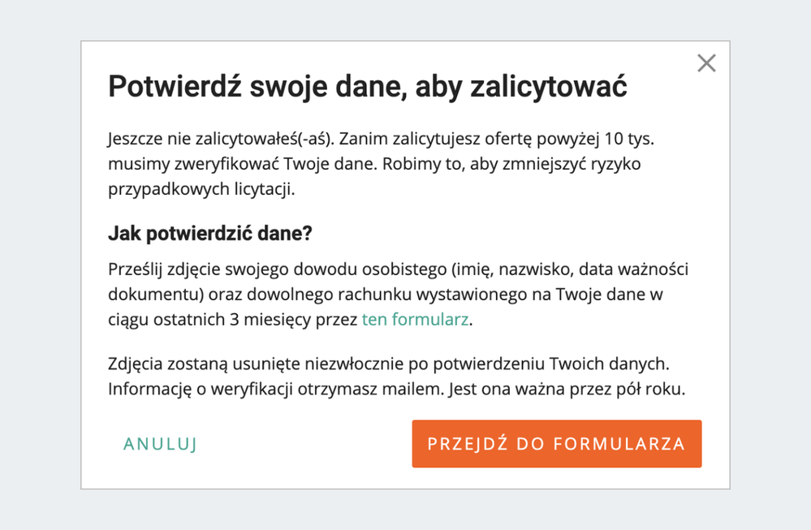Close the verification dialog with the X icon
Image resolution: width=811 pixels, height=530 pixels.
click(706, 63)
